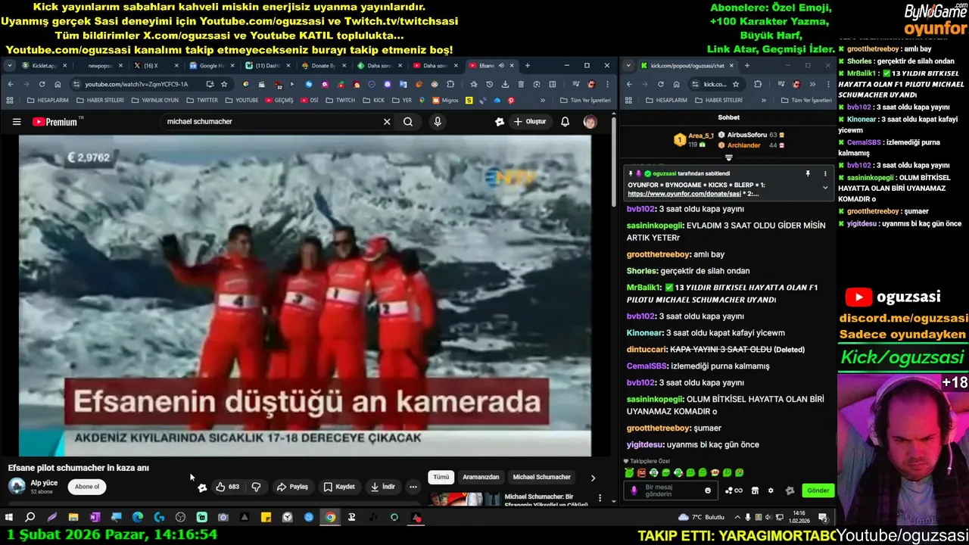Open the home page in YouTube browser
969x545 pixels.
pos(58,84)
